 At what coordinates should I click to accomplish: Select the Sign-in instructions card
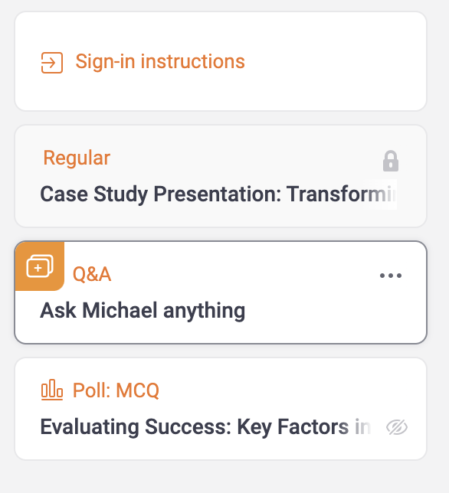click(221, 61)
